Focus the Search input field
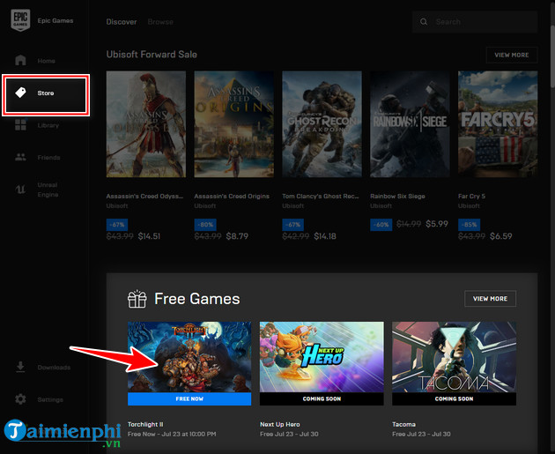 (x=475, y=22)
